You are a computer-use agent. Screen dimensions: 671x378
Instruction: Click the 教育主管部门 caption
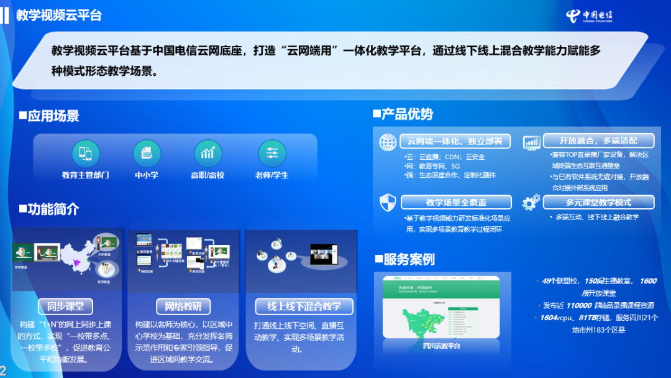point(86,175)
